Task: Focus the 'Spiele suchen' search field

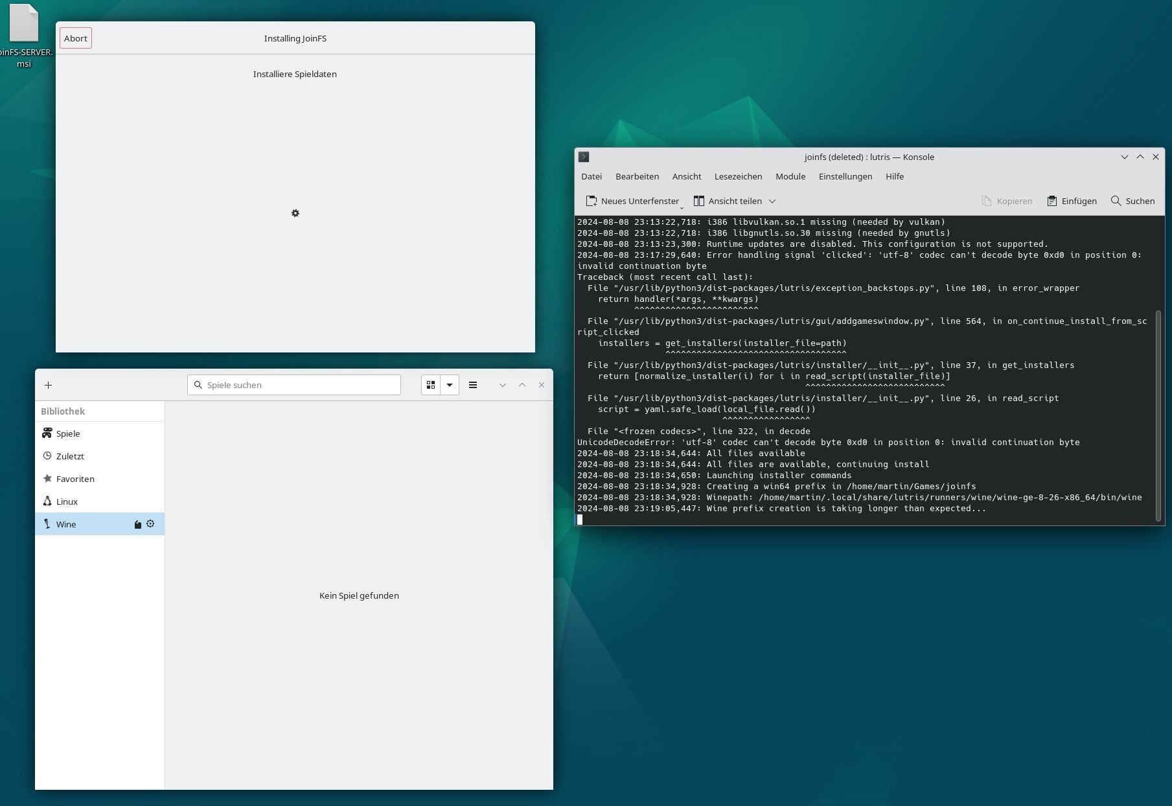Action: click(294, 385)
